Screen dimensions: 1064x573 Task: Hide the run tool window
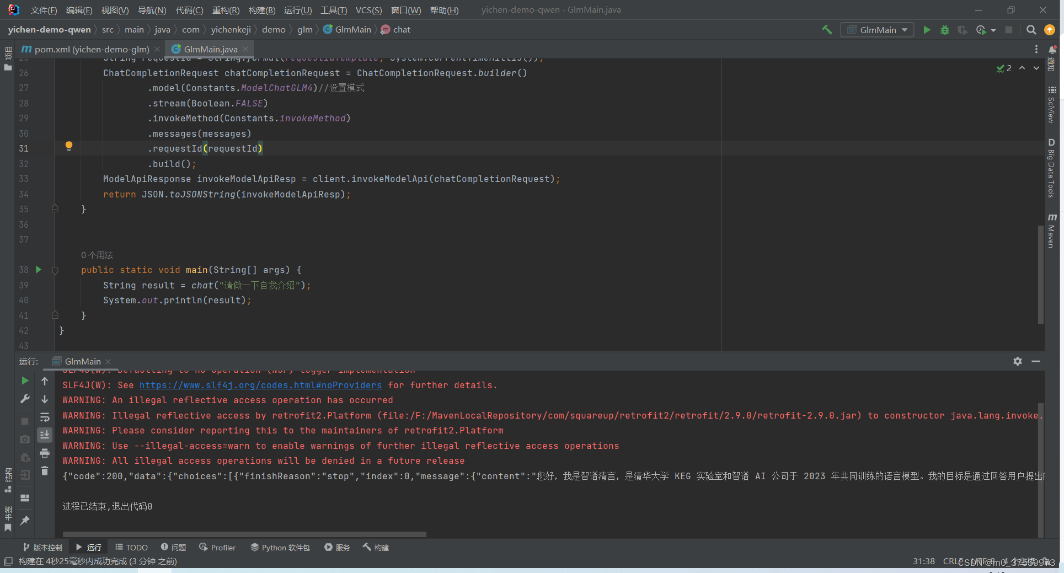coord(1036,361)
